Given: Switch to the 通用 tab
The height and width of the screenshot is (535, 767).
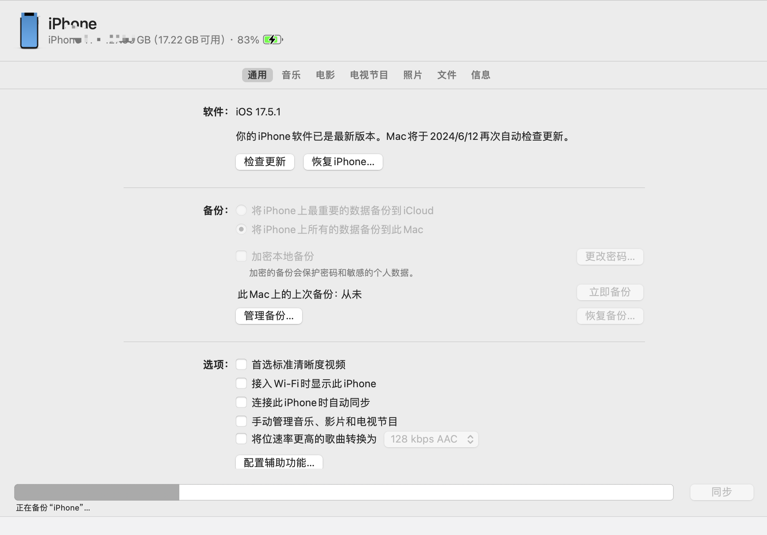Looking at the screenshot, I should pos(257,75).
